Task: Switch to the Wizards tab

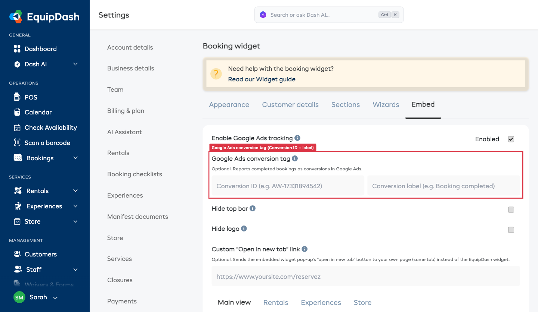Action: pos(386,105)
